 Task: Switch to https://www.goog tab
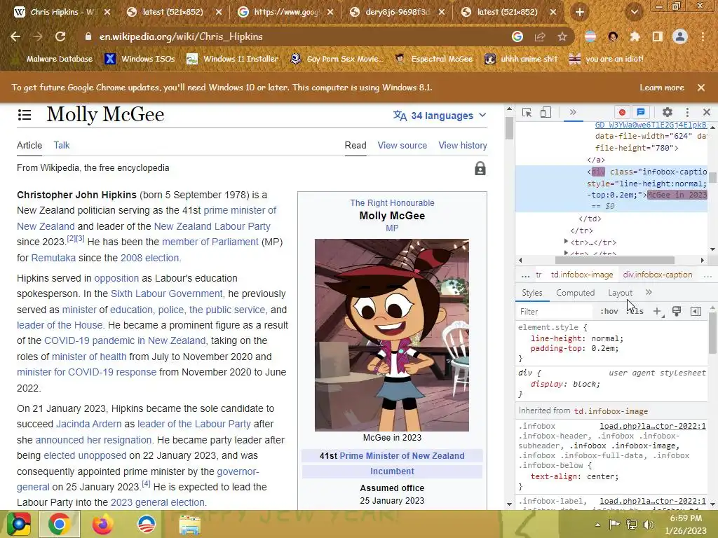[x=286, y=13]
